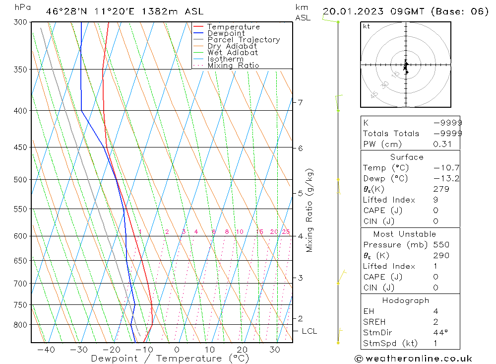Click the EH row label
496x364 pixels.
(369, 311)
